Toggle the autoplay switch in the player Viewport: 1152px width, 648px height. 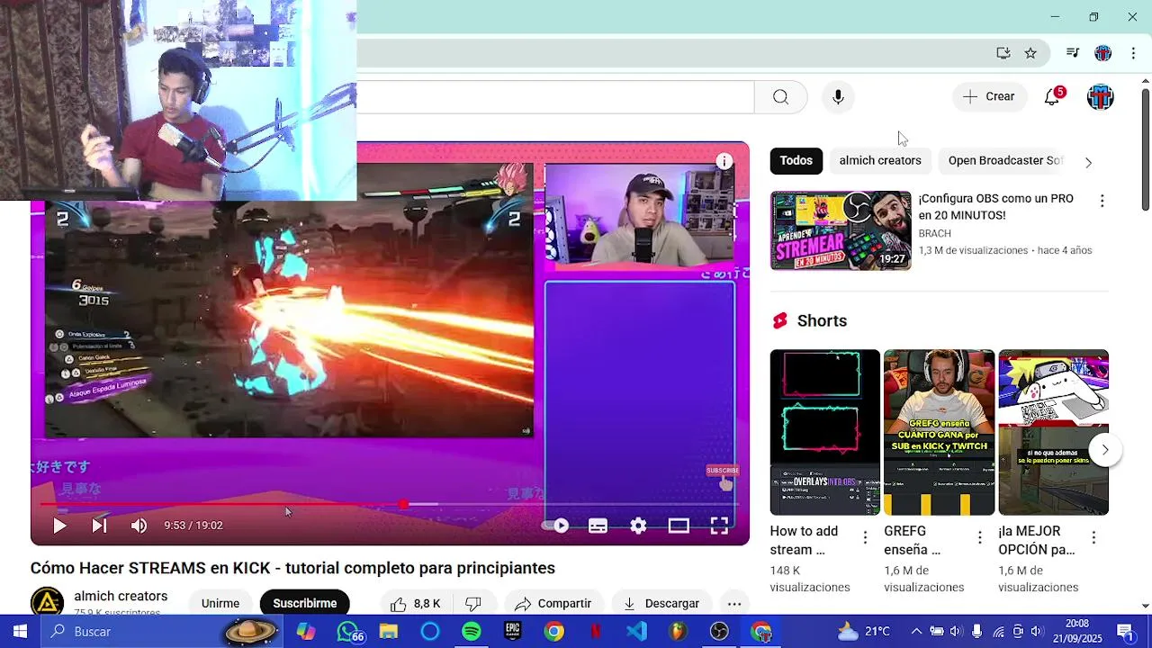[556, 526]
